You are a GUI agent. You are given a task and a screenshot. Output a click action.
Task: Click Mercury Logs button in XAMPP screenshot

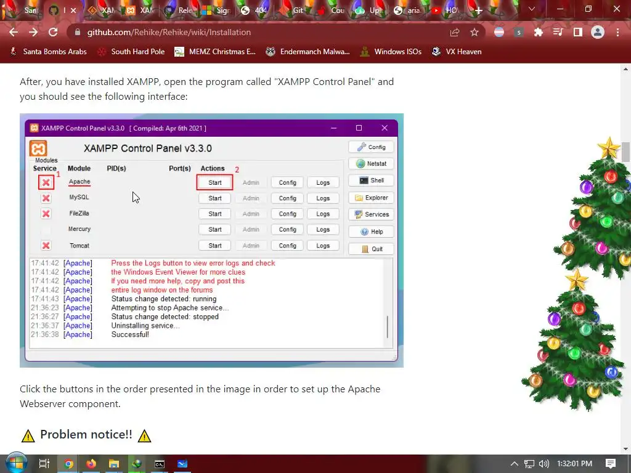[323, 230]
